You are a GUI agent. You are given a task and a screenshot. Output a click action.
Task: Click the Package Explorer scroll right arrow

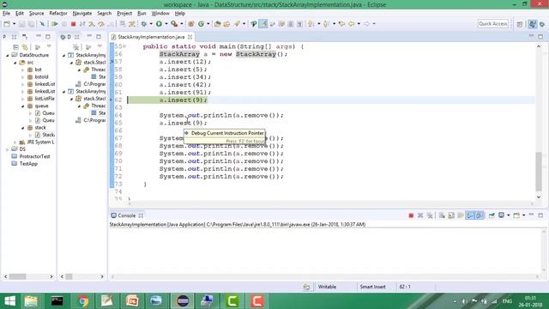(x=51, y=276)
